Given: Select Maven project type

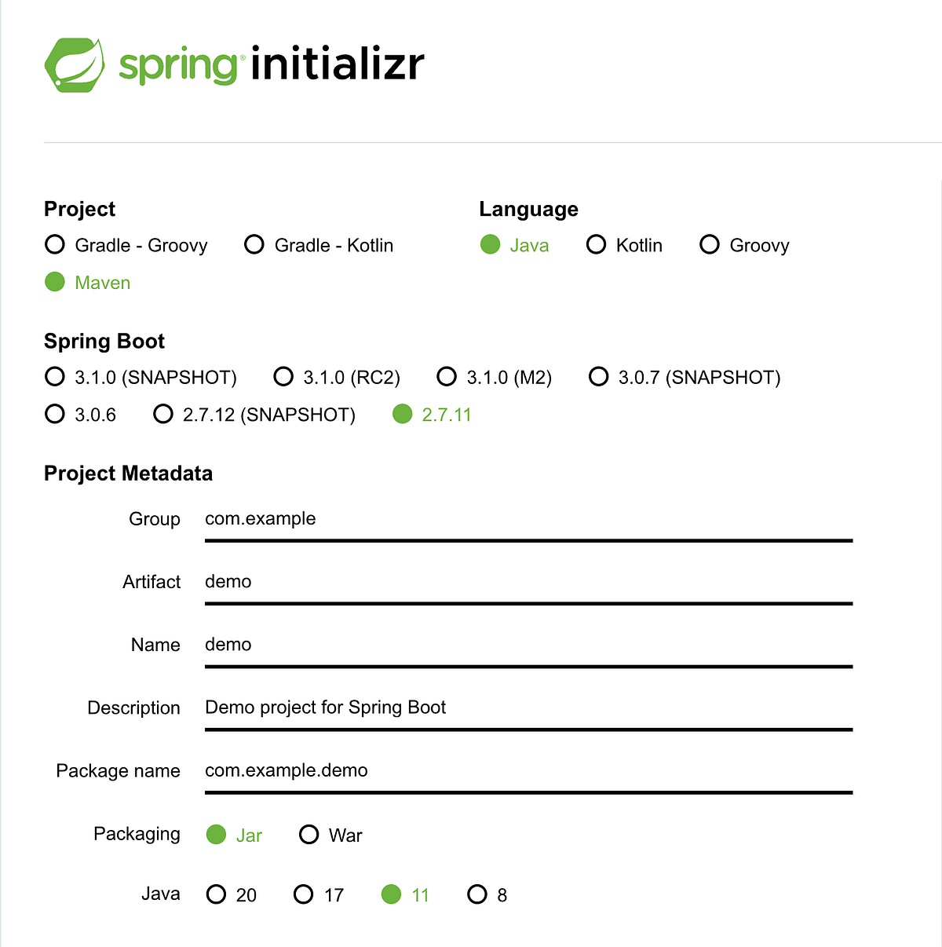Looking at the screenshot, I should pyautogui.click(x=55, y=282).
